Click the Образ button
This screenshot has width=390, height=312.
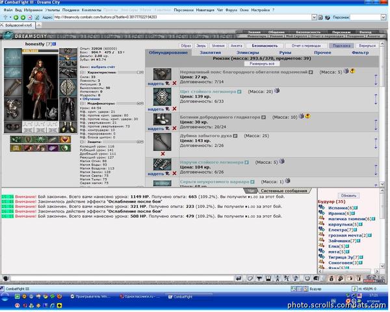click(185, 45)
